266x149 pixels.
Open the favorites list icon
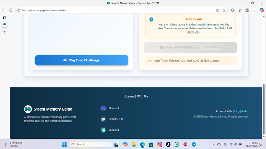[x=240, y=10]
